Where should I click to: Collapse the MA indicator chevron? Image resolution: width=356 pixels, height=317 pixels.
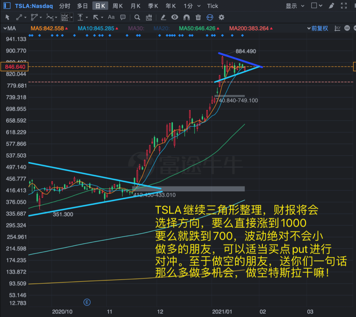pyautogui.click(x=5, y=28)
